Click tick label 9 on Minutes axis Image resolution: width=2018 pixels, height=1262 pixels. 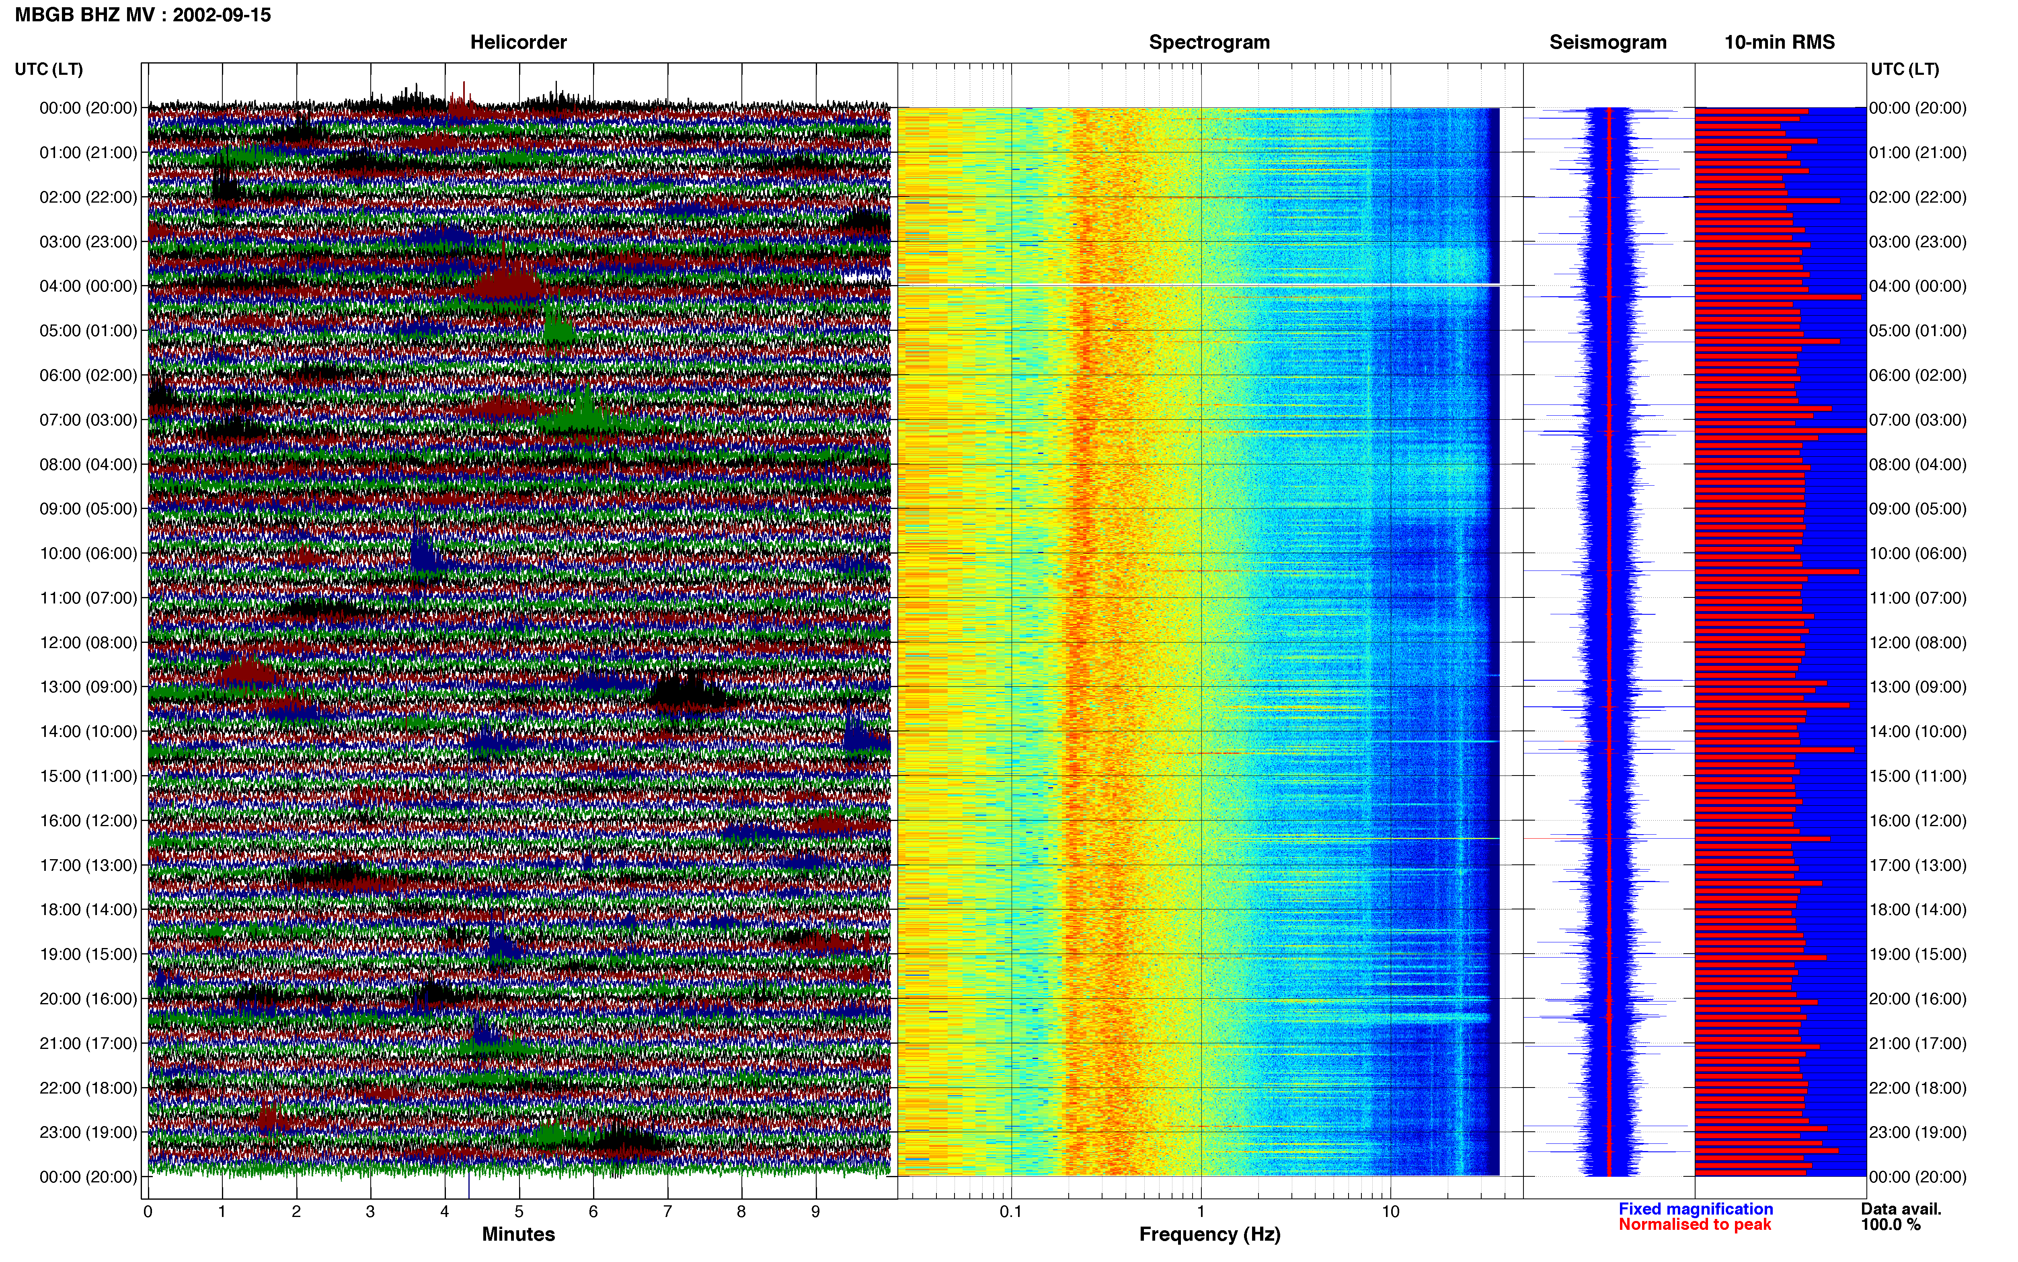click(815, 1212)
